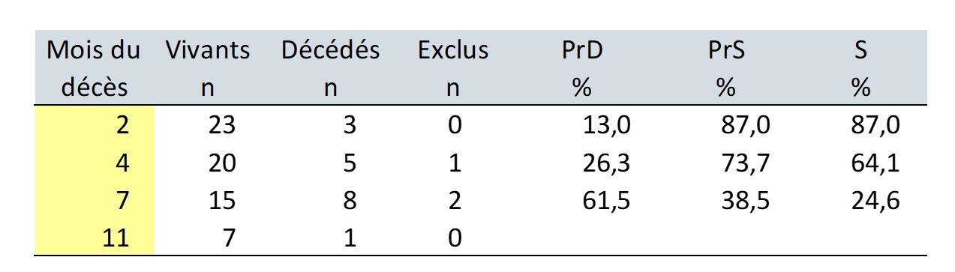Click the yellow cell for month 2

coord(95,124)
